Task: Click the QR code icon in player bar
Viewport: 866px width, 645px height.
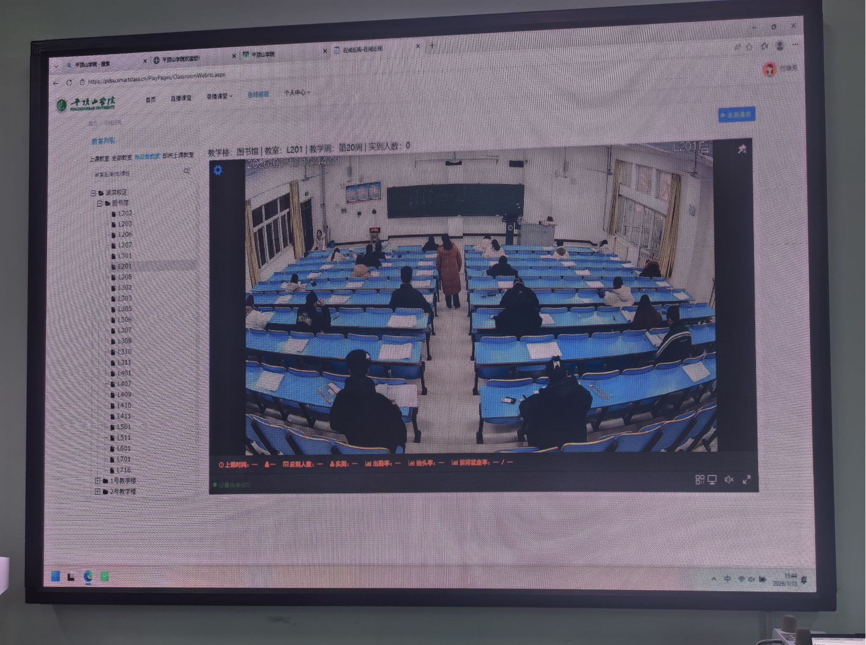Action: click(700, 479)
